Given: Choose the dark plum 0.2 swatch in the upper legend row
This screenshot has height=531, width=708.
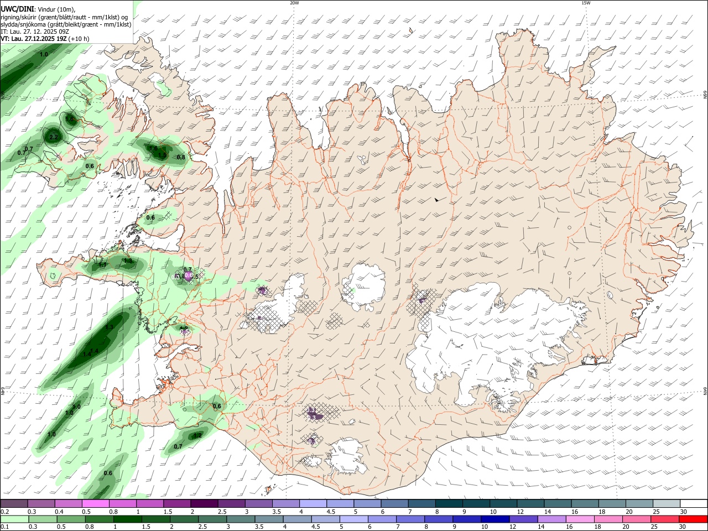Looking at the screenshot, I should 14,503.
